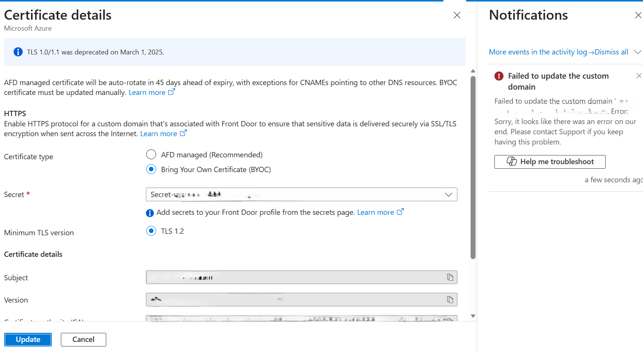Screen dimensions: 643x351
Task: Open More events in the activity log
Action: point(538,52)
